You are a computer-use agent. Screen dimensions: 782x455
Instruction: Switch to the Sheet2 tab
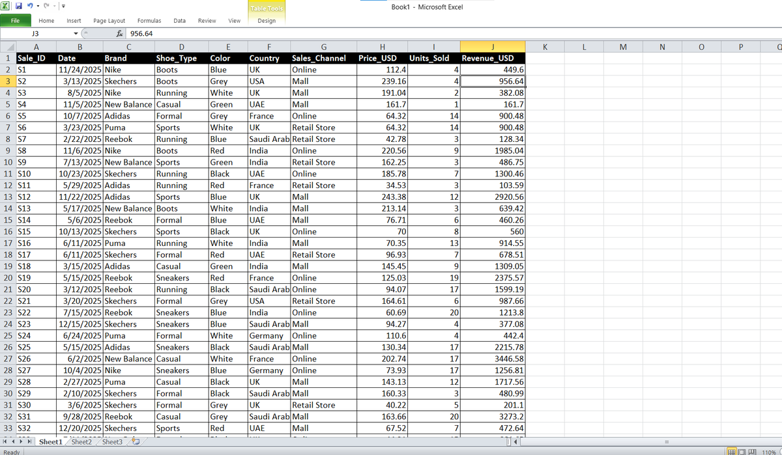point(81,442)
